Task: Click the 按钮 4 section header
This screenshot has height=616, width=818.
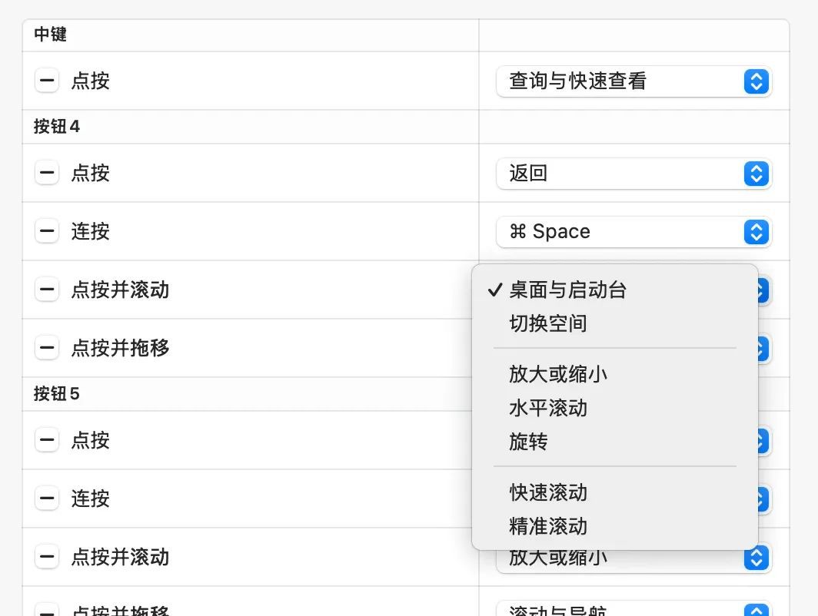Action: click(57, 127)
